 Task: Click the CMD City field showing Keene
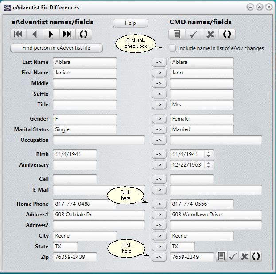tap(202, 236)
